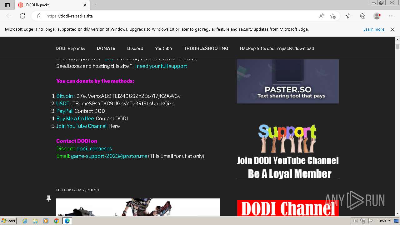Open the tab actions menu icon
400x225 pixels.
coord(7,5)
